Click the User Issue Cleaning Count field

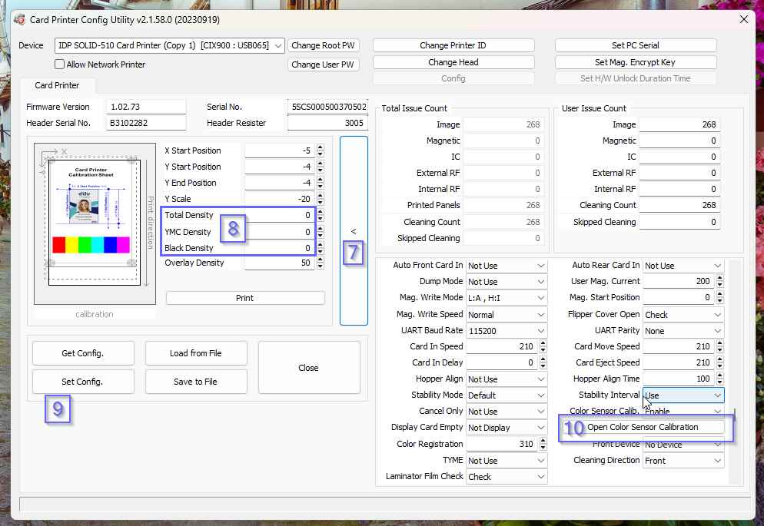coord(679,205)
